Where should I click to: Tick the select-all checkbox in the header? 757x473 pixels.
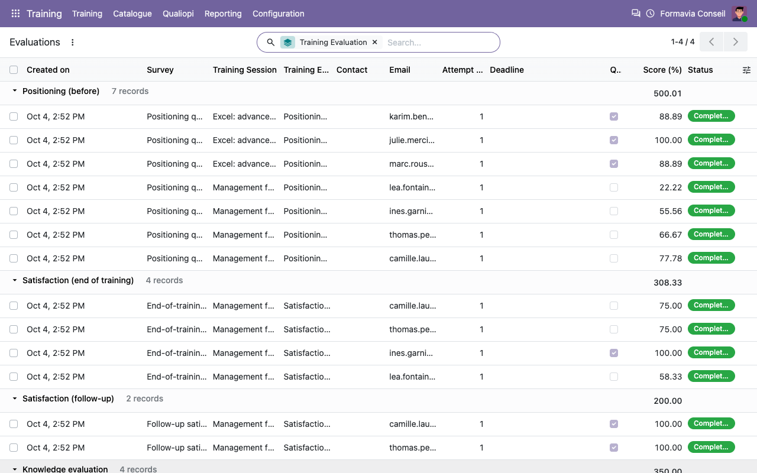14,70
